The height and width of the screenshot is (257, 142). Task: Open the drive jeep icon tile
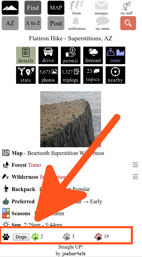point(48,55)
